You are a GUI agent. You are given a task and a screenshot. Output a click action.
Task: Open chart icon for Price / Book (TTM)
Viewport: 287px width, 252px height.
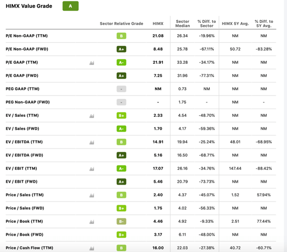click(91, 222)
